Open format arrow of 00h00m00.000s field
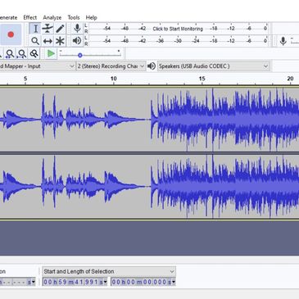Viewport: 299px width, 299px height. [x=174, y=282]
